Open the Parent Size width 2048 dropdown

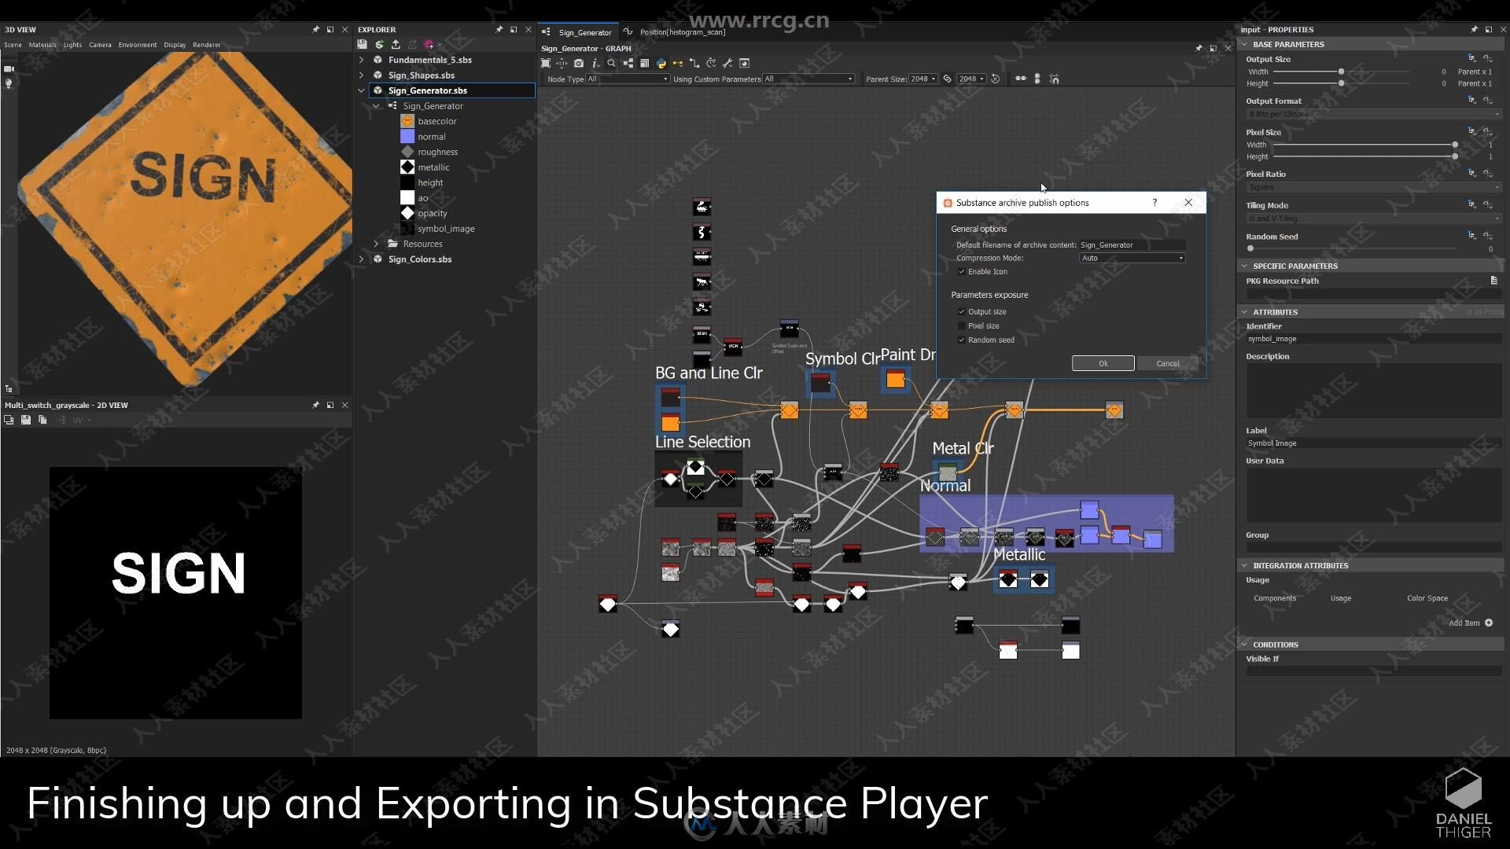[923, 79]
